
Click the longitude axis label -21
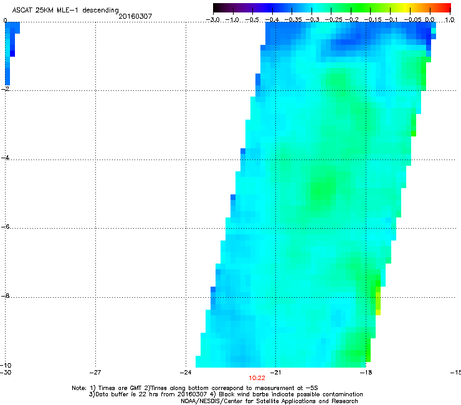[x=275, y=373]
